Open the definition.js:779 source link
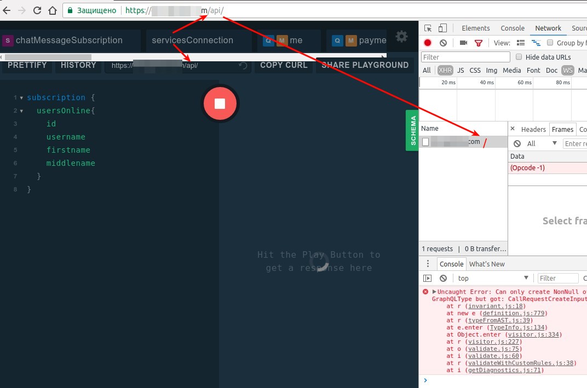Viewport: 587px width, 388px height. point(513,313)
